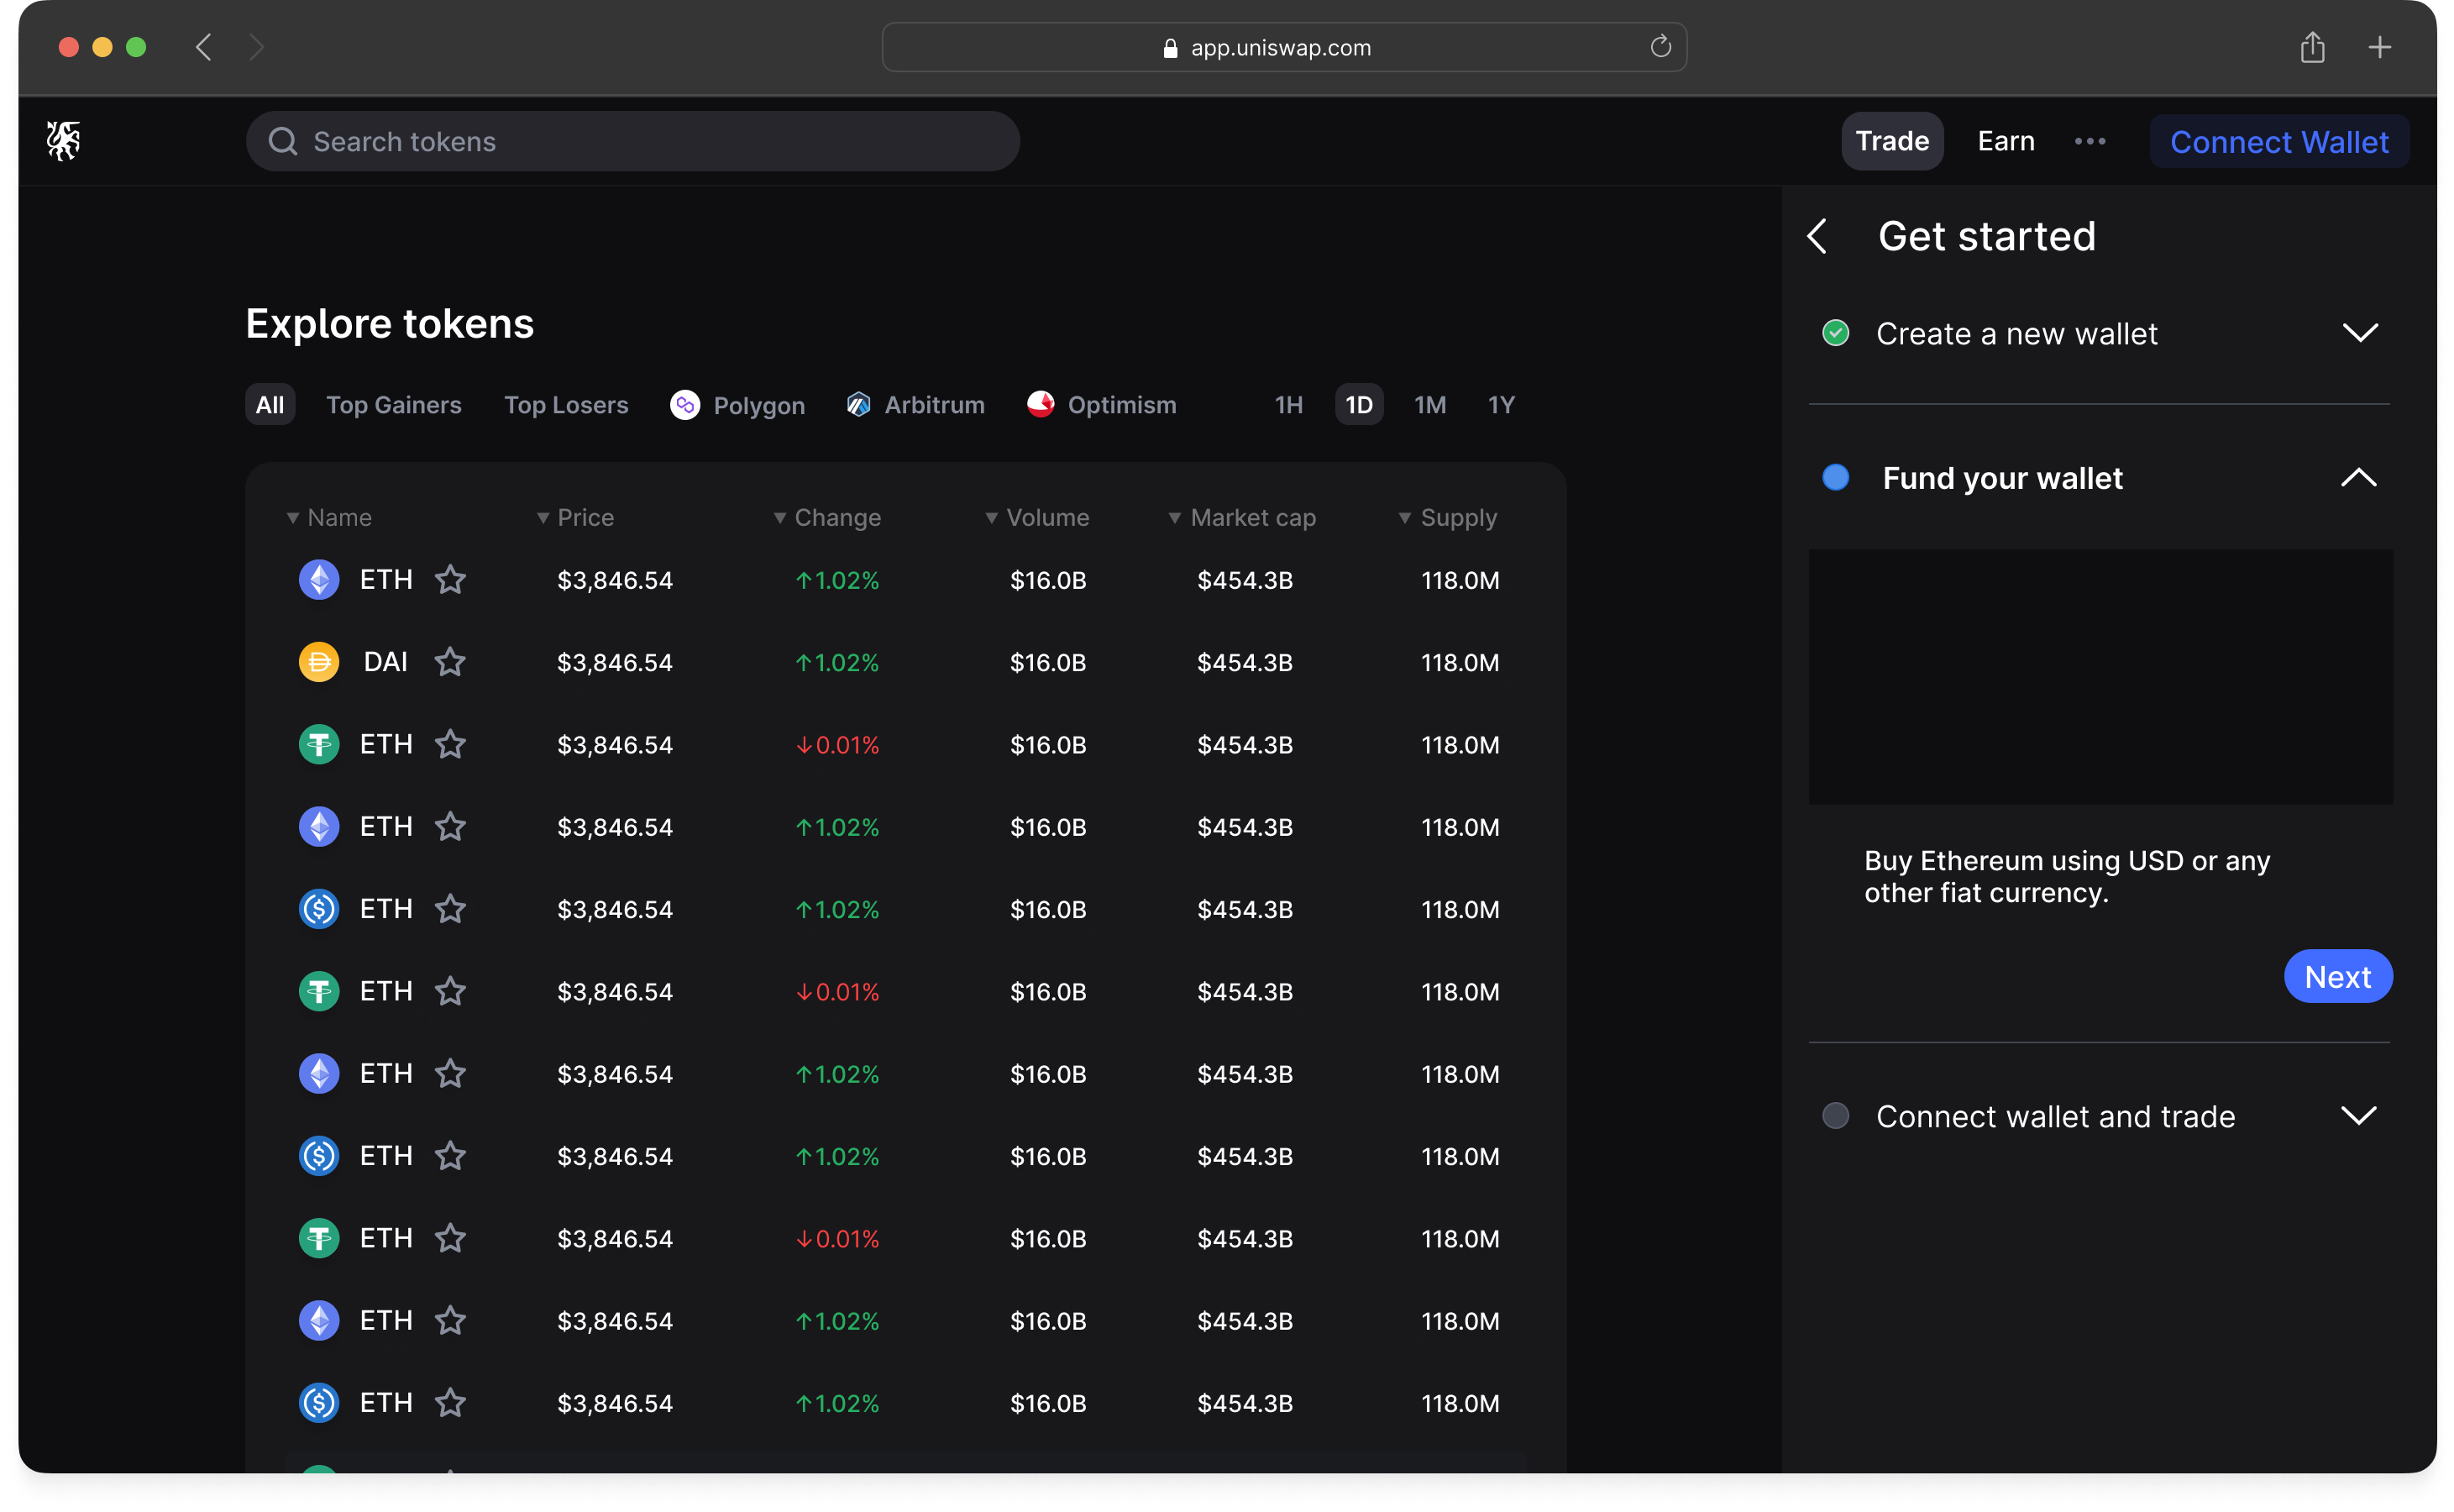Sort by Market cap column
Viewport: 2454px width, 1512px height.
tap(1241, 517)
